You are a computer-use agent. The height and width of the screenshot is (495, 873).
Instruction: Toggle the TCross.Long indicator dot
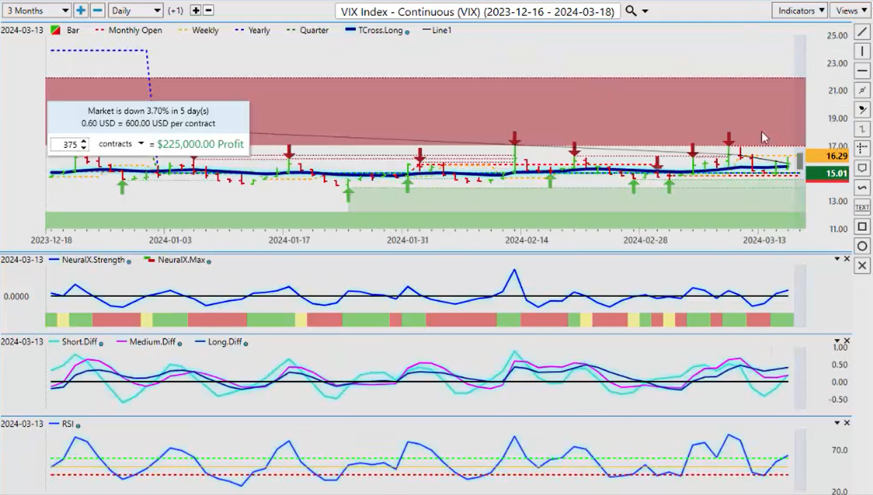pos(407,32)
